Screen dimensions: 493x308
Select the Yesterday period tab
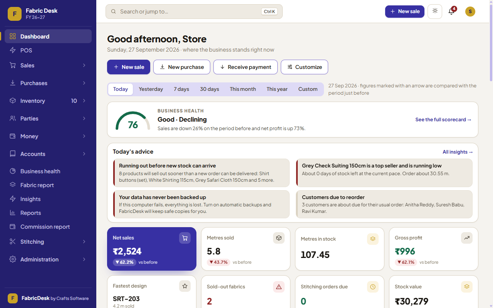(151, 89)
